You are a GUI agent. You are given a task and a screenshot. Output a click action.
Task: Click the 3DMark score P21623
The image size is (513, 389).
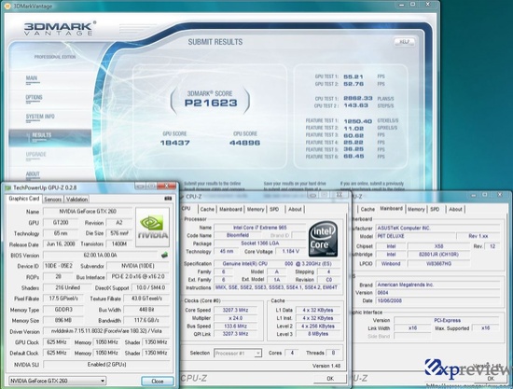[211, 103]
